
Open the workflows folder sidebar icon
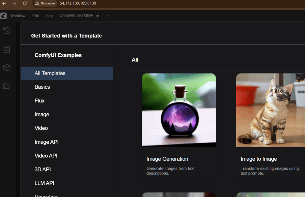(x=7, y=86)
